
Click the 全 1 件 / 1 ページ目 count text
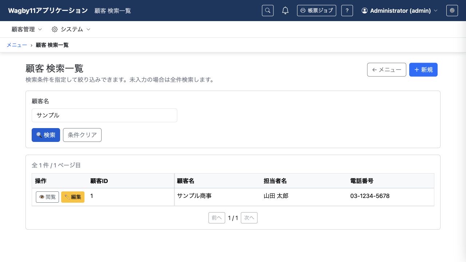click(x=56, y=165)
